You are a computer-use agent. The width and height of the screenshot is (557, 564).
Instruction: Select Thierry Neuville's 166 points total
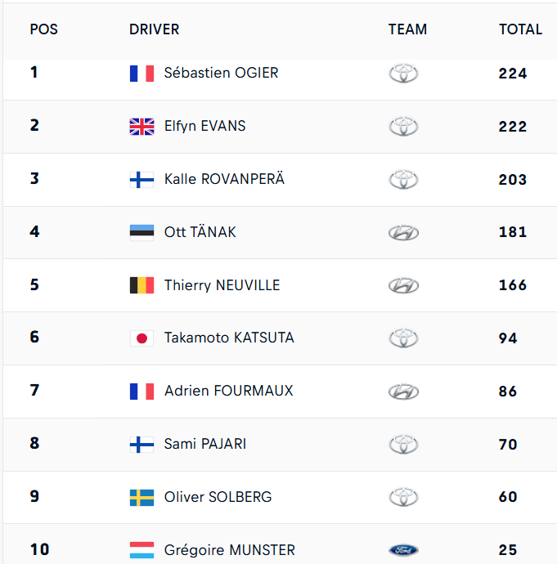coord(513,285)
